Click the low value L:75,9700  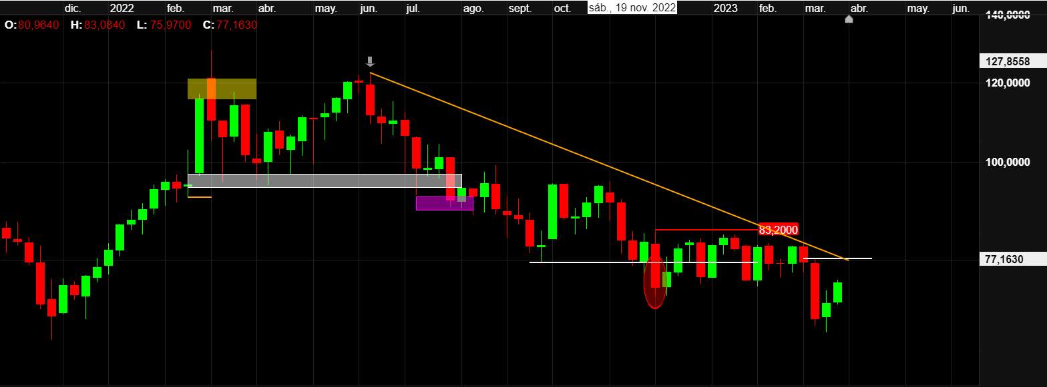[164, 25]
